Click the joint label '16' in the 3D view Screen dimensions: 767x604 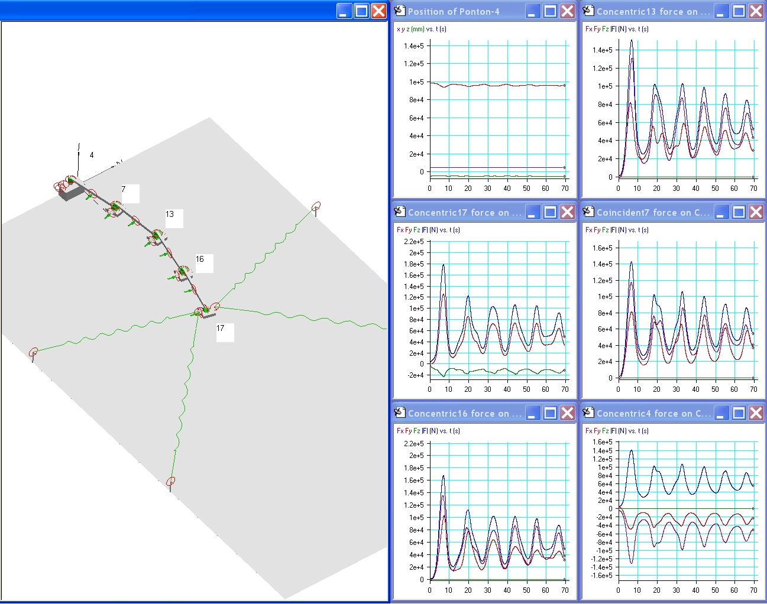click(200, 259)
